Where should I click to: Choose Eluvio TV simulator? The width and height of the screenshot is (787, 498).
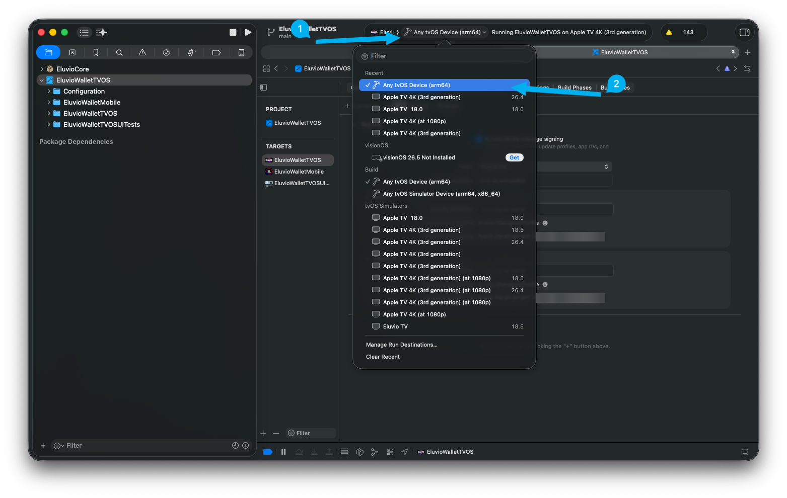pos(444,326)
